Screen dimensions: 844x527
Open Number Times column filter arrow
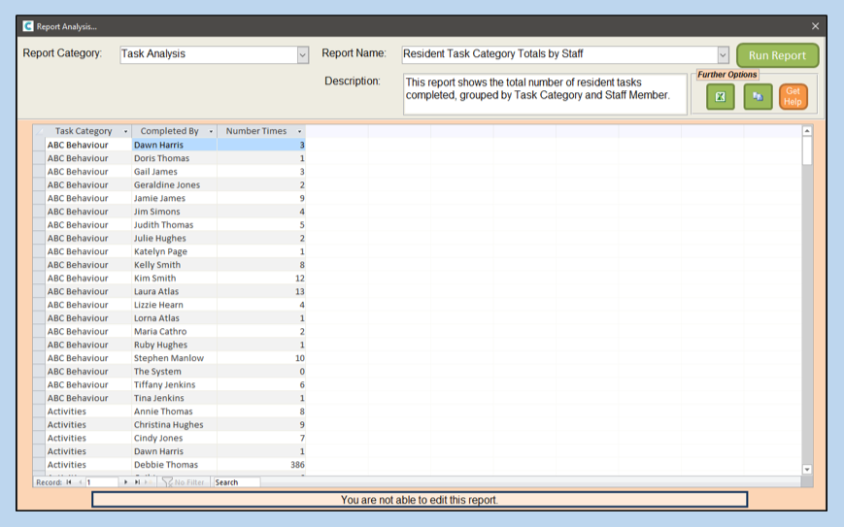pos(299,131)
